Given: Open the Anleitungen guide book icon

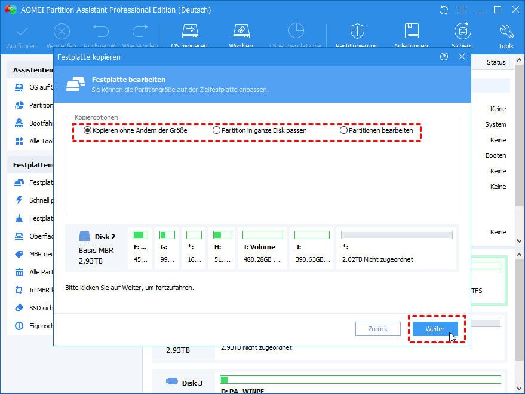Looking at the screenshot, I should click(x=411, y=31).
